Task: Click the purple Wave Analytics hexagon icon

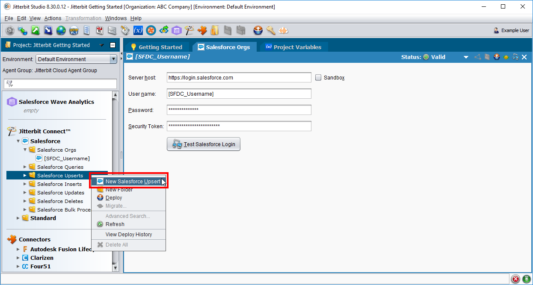Action: 176,30
